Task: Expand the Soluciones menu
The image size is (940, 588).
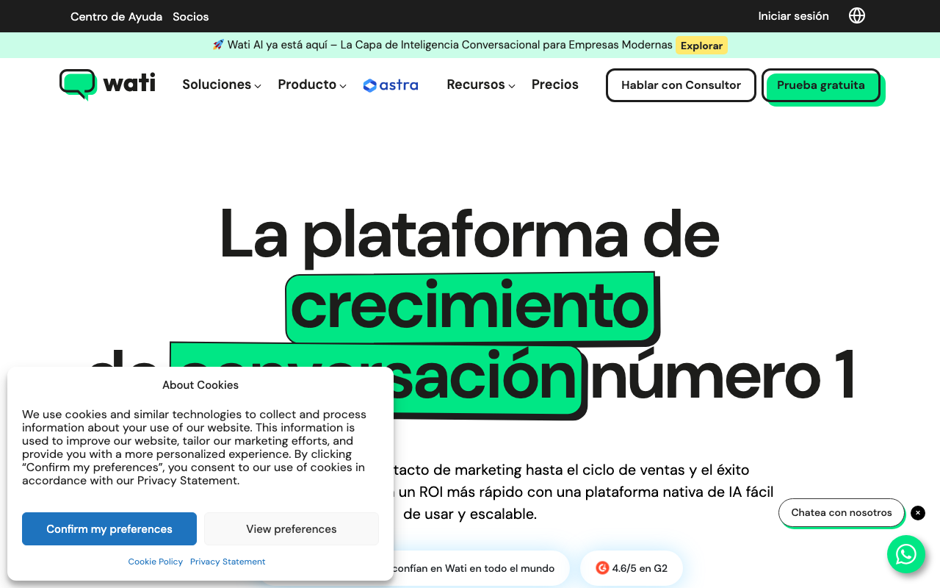Action: [222, 85]
